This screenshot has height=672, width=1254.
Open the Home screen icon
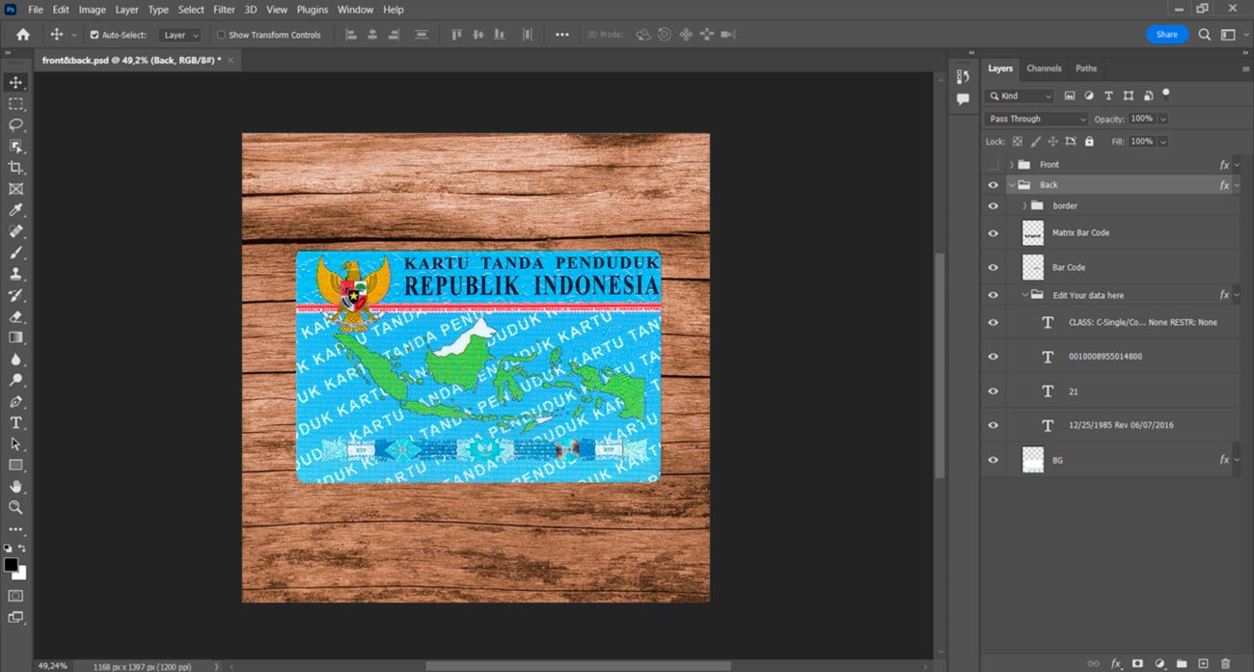(x=22, y=35)
